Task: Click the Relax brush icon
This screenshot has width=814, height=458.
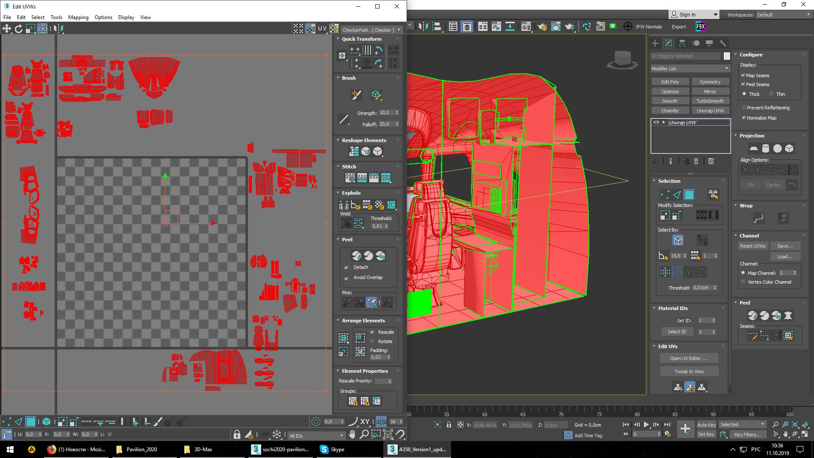Action: click(376, 95)
